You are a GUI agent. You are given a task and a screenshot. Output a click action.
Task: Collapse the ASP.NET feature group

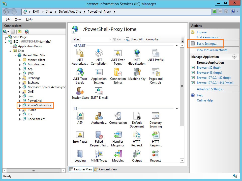click(x=177, y=46)
